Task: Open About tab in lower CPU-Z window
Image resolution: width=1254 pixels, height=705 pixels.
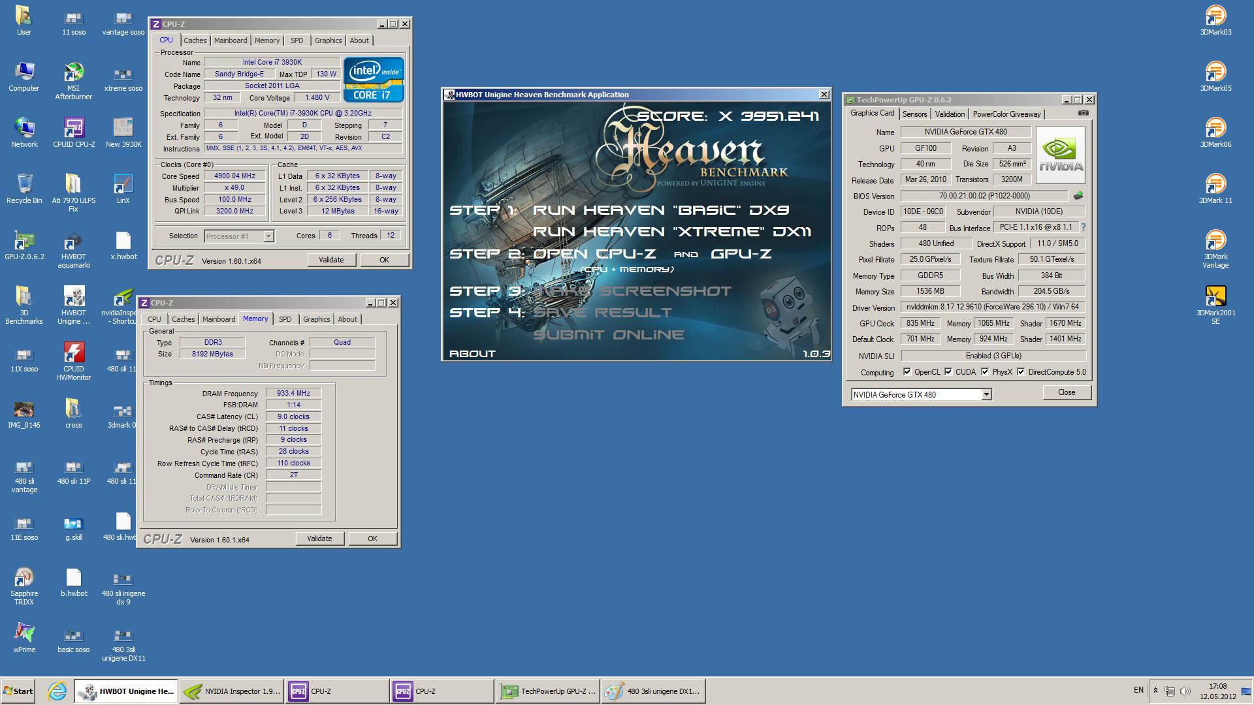Action: [347, 319]
